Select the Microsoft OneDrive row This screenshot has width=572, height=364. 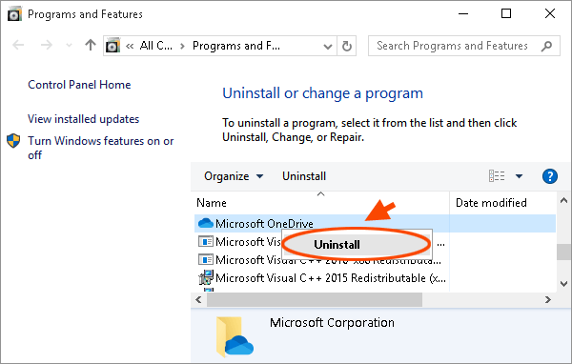[375, 223]
